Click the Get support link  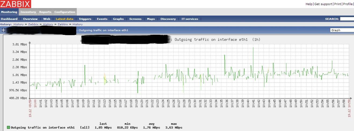click(x=323, y=4)
